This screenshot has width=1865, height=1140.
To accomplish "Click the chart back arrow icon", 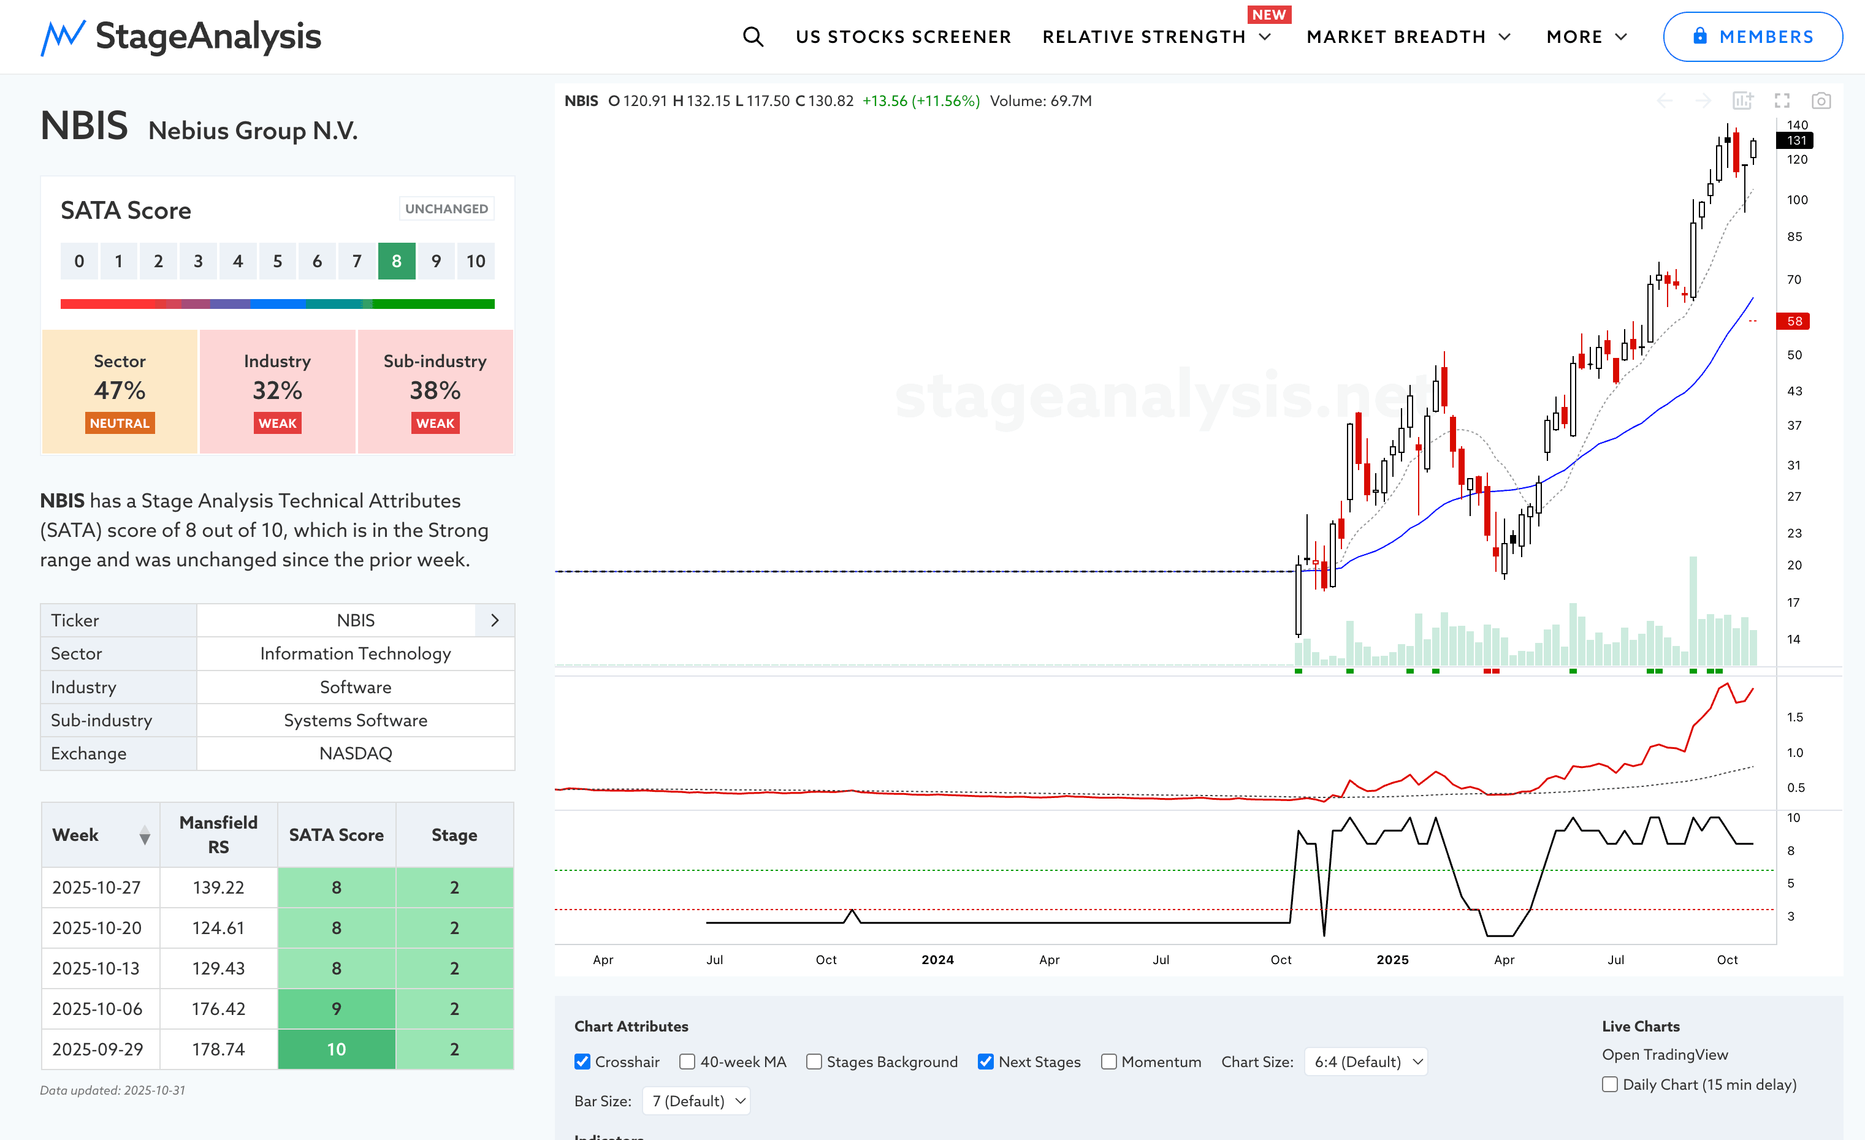I will [x=1665, y=101].
